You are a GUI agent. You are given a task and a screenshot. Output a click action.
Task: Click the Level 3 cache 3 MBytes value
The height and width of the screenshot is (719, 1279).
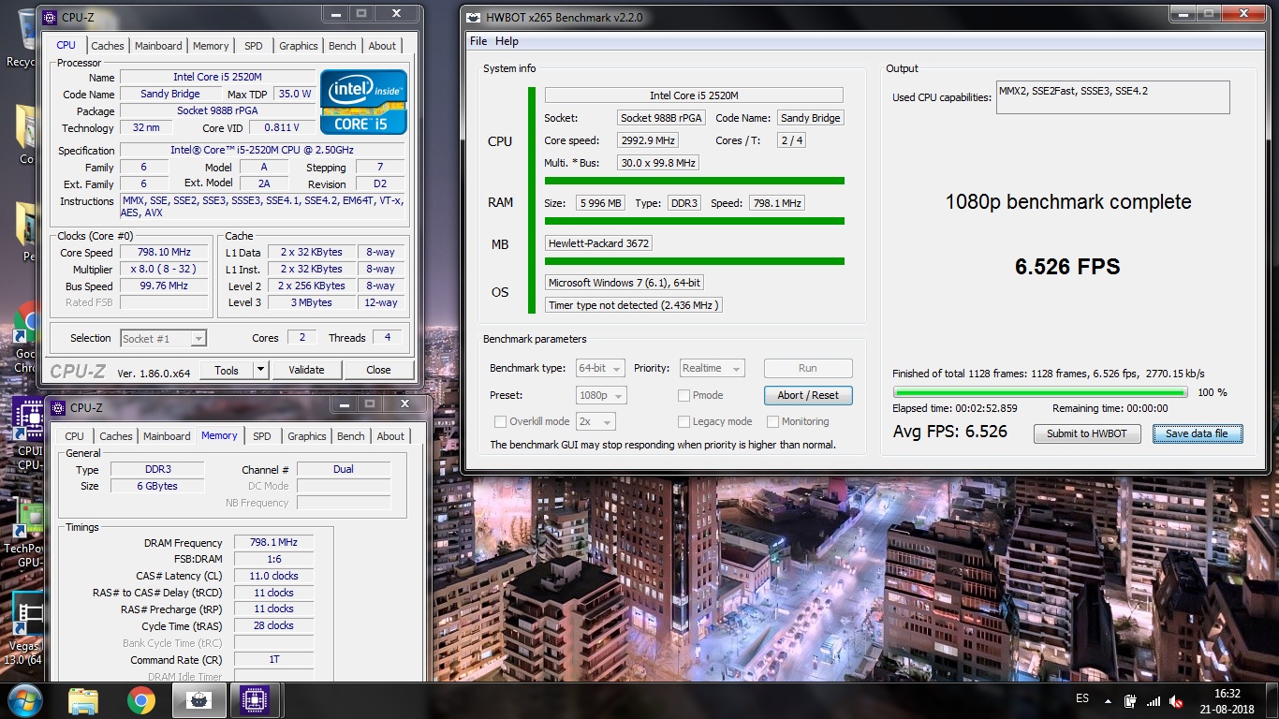312,302
